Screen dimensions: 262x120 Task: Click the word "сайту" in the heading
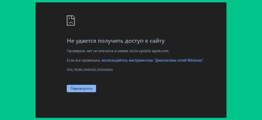tap(157, 41)
